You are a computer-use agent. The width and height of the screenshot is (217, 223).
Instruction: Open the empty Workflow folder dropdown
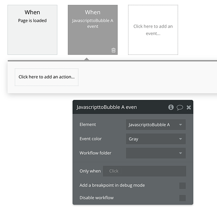click(x=156, y=153)
